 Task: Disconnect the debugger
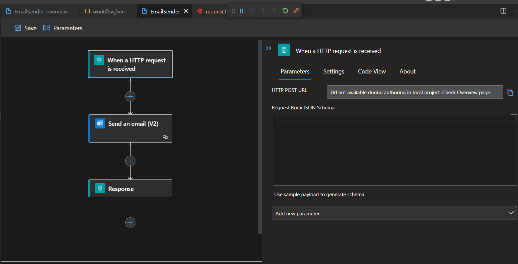(296, 11)
